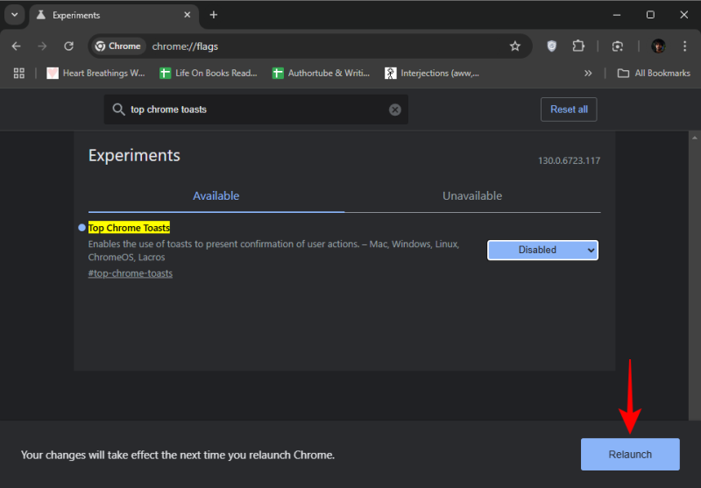
Task: Open the All Bookmarks folder
Action: tap(654, 73)
